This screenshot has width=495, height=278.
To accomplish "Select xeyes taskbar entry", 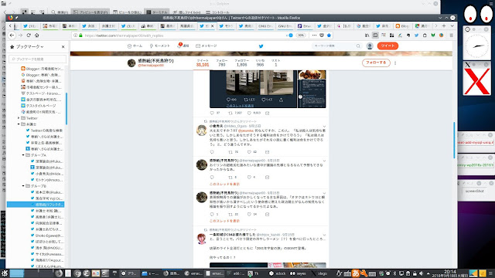I will point(299,273).
